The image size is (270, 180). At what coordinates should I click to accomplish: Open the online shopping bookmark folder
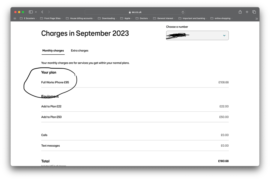coord(221,18)
